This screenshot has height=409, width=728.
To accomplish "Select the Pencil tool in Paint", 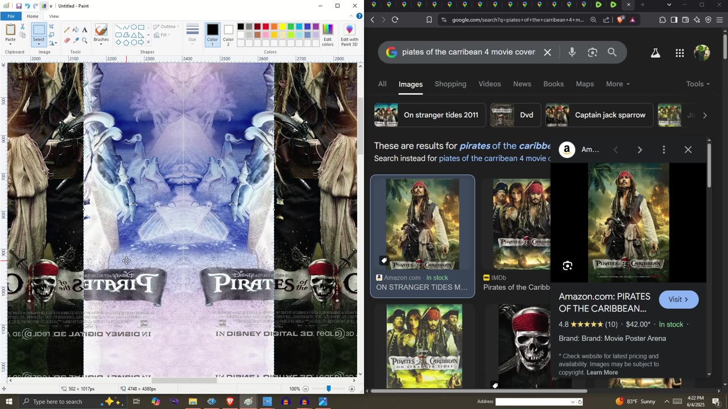I will 67,30.
